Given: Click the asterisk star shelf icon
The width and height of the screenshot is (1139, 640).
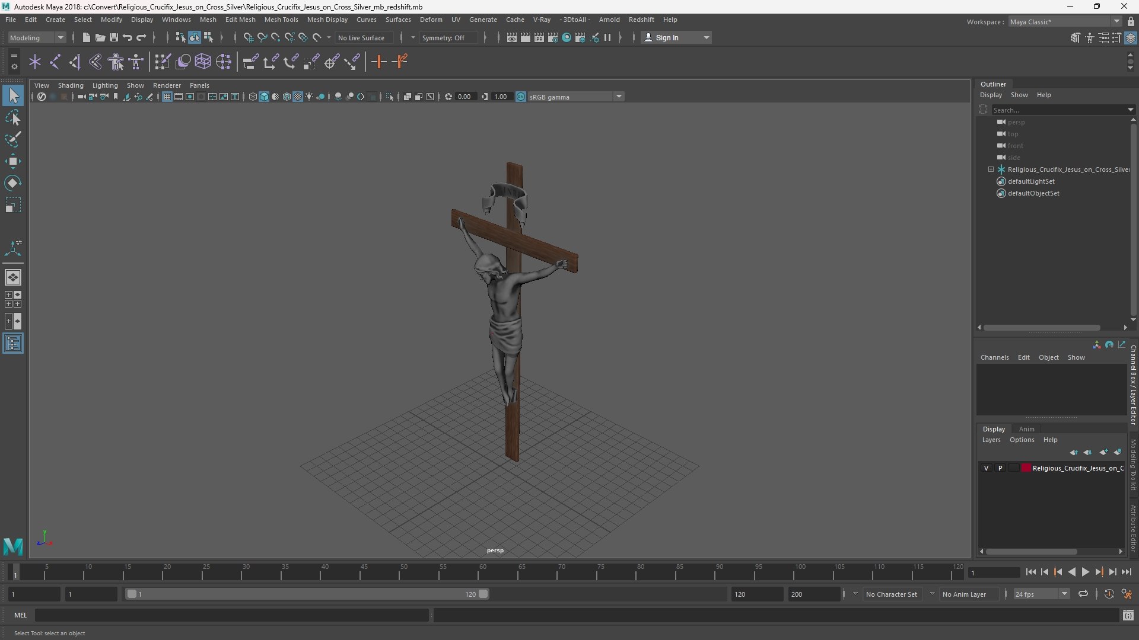Looking at the screenshot, I should [35, 62].
